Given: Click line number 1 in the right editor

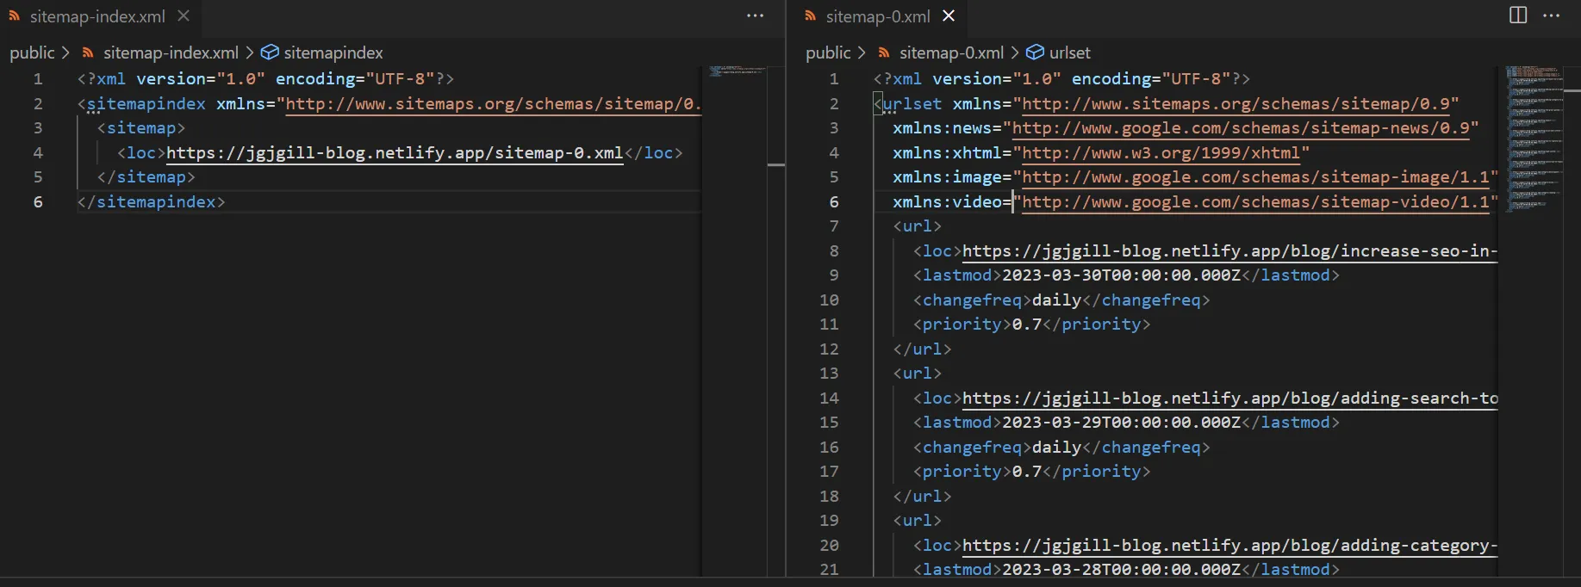Looking at the screenshot, I should point(834,78).
